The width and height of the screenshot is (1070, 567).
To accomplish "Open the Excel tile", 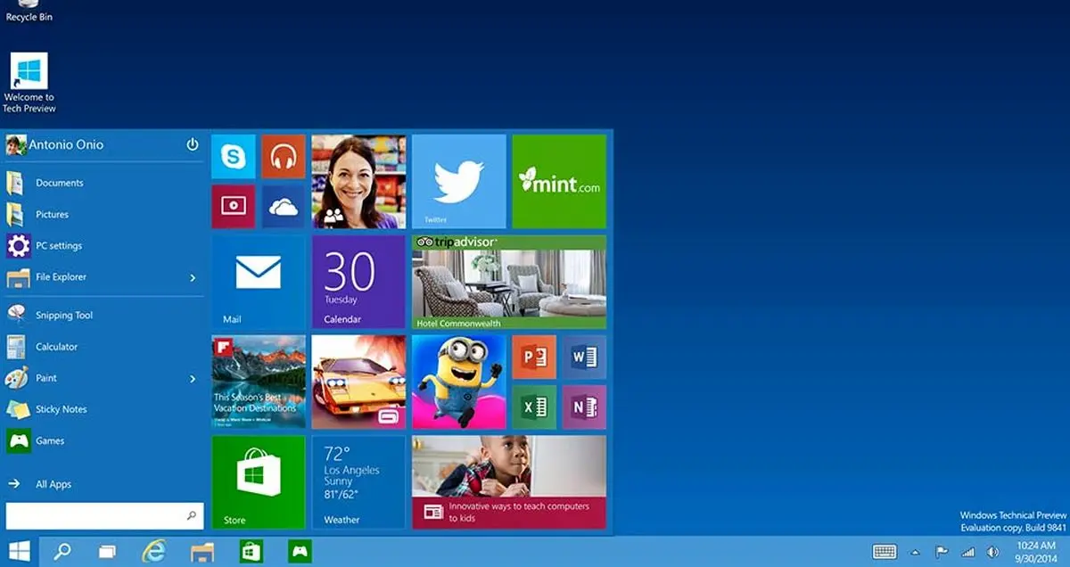I will click(534, 407).
